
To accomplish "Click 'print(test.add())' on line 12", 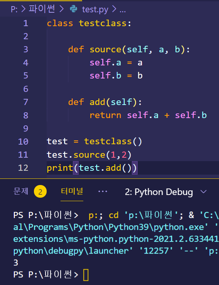I will click(92, 168).
